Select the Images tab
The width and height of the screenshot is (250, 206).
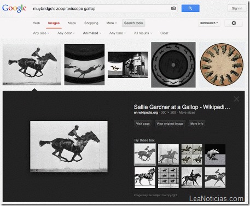tap(54, 23)
